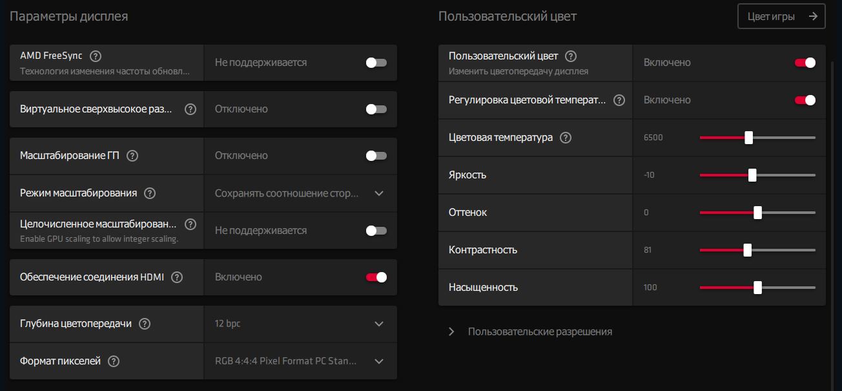Disable Регулировка цветовой температуры switch
The width and height of the screenshot is (842, 391).
(805, 100)
